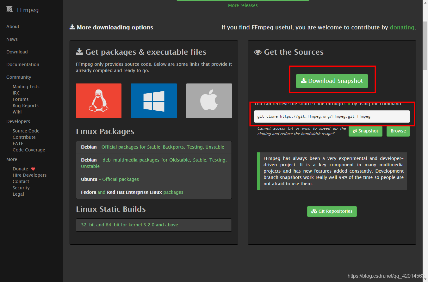Viewport: 428px width, 282px height.
Task: Click the git clone command field
Action: [332, 116]
